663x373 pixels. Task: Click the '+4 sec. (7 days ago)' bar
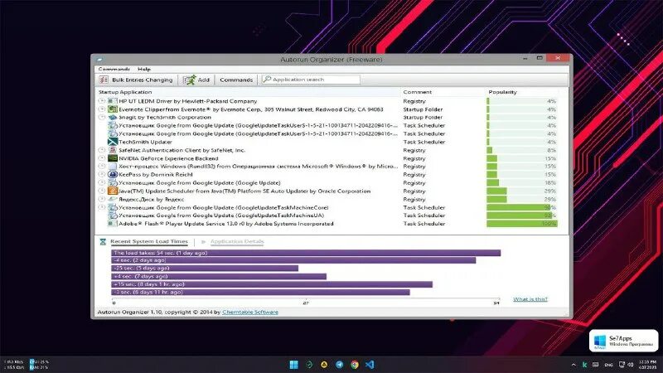point(219,276)
